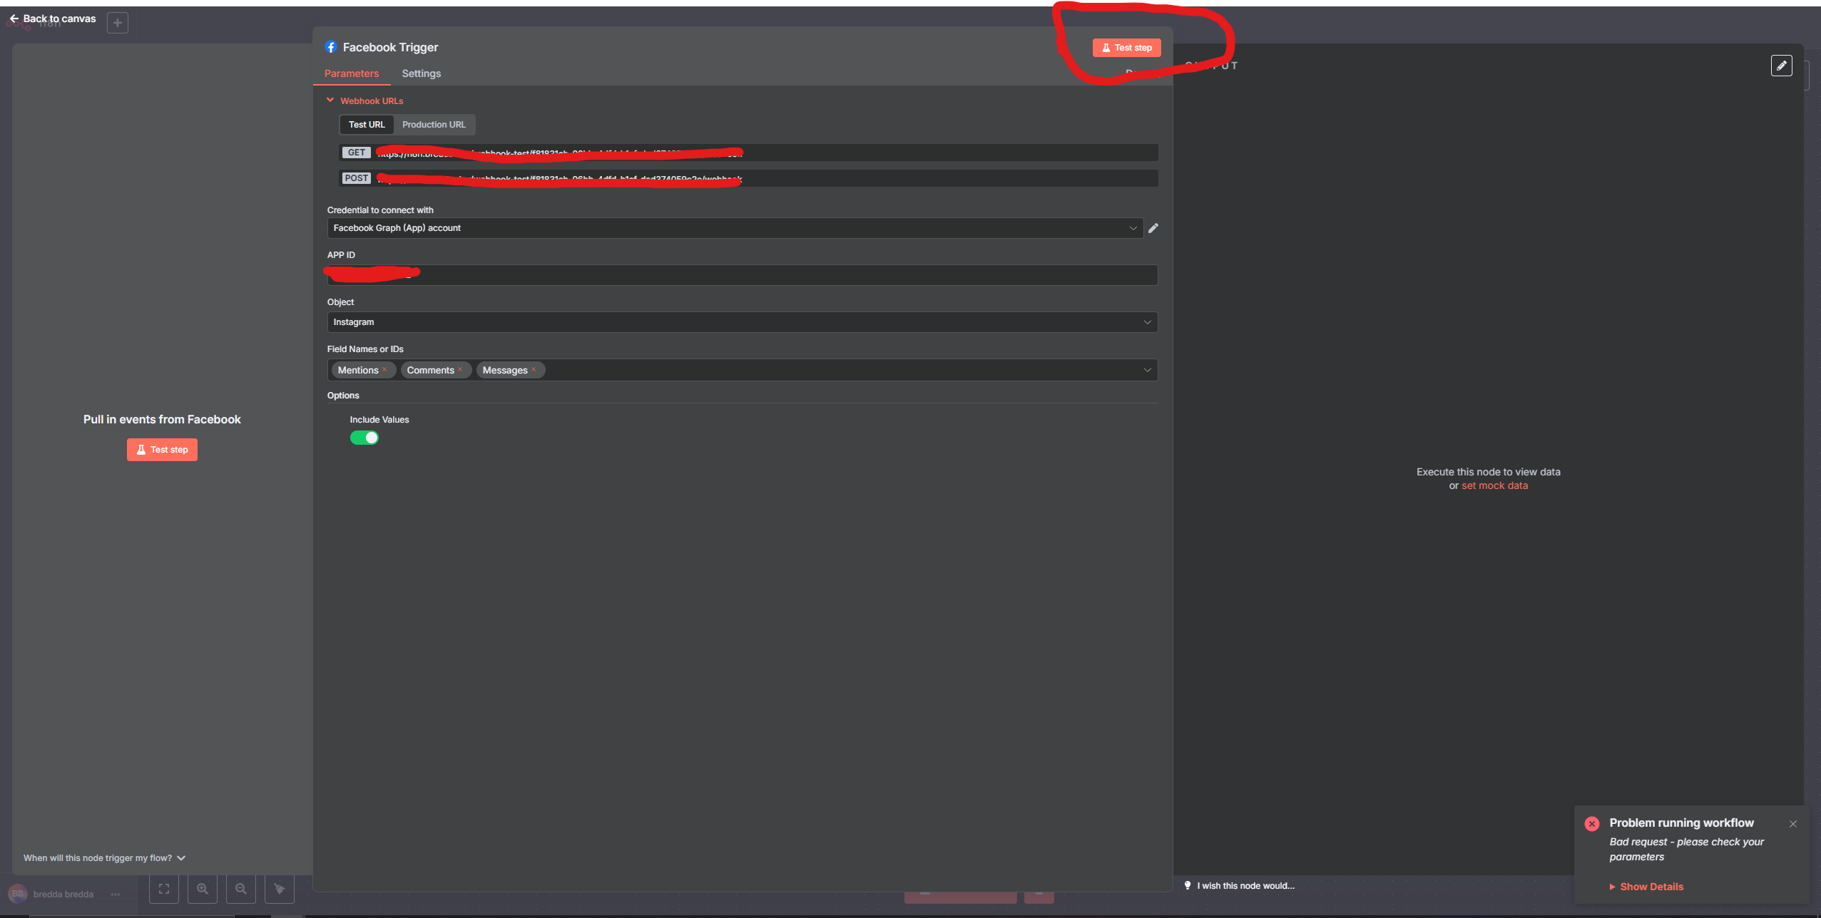Open the three-dot menu next to bredda bredda
1821x918 pixels.
click(x=115, y=894)
